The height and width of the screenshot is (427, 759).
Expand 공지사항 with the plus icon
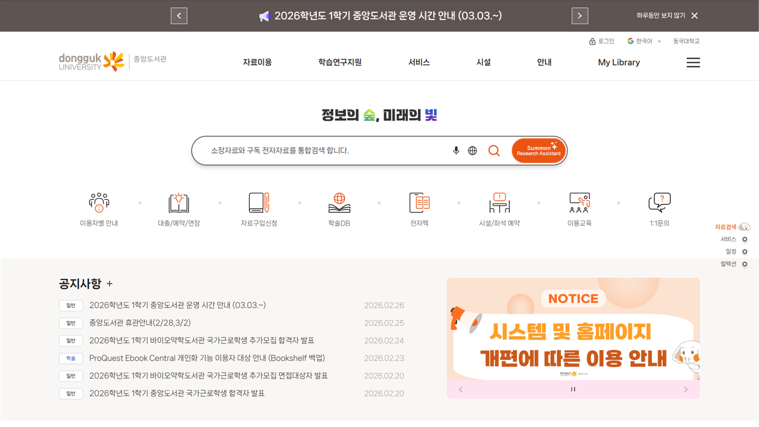pyautogui.click(x=109, y=284)
